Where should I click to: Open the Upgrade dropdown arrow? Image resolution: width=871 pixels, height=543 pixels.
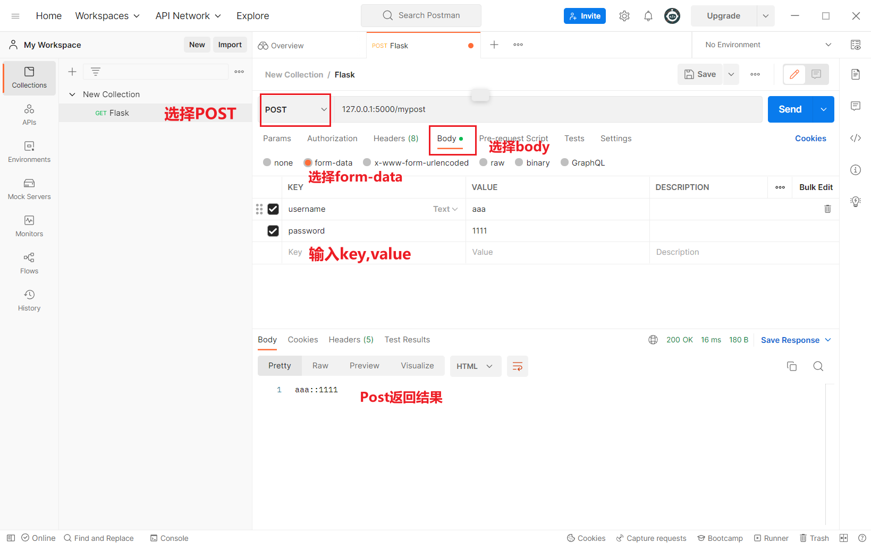(766, 16)
